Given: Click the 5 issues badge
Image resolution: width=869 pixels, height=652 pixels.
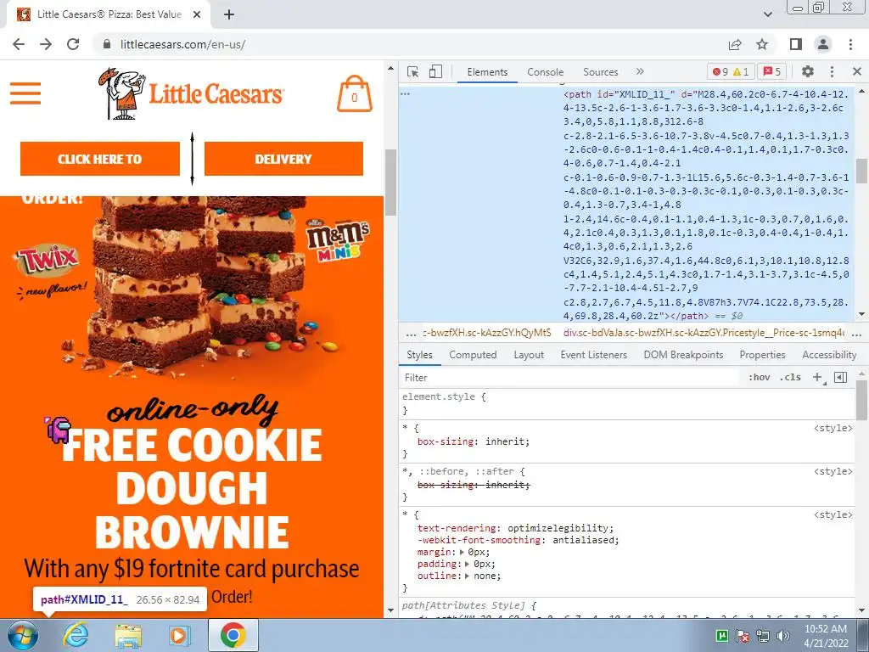Looking at the screenshot, I should pyautogui.click(x=772, y=71).
